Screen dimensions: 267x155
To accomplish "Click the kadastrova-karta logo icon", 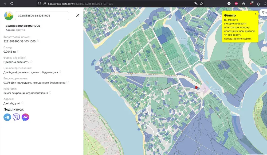I will click(x=9, y=16).
